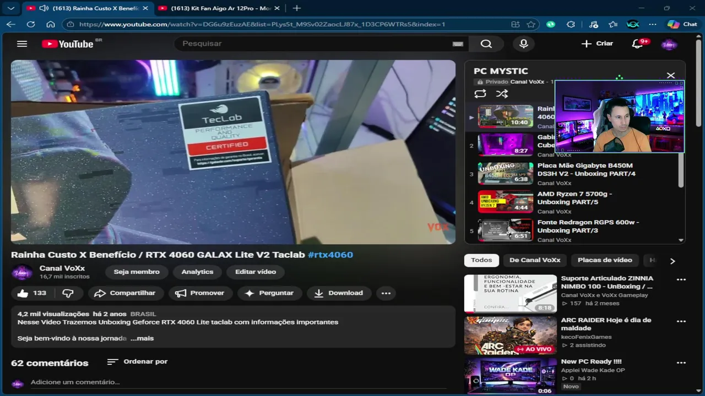The width and height of the screenshot is (705, 396).
Task: Like the video with thumbs up
Action: [32, 293]
